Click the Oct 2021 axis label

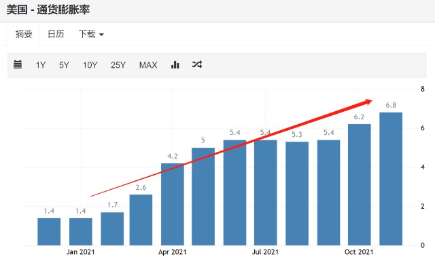(x=359, y=252)
